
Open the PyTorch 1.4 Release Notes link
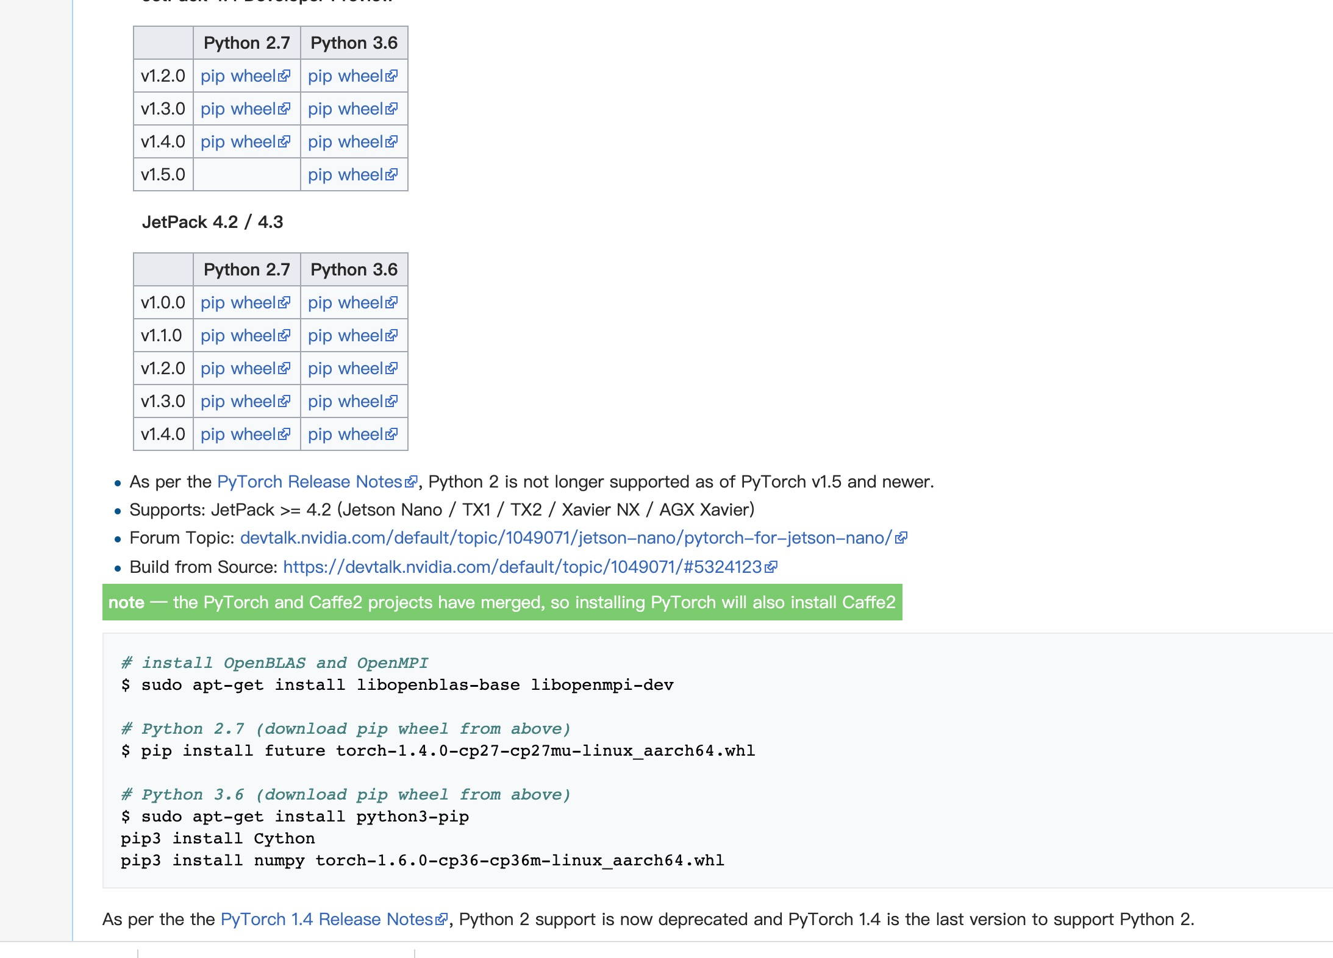click(x=326, y=920)
